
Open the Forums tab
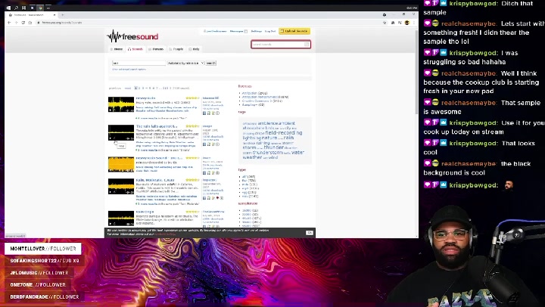point(156,49)
